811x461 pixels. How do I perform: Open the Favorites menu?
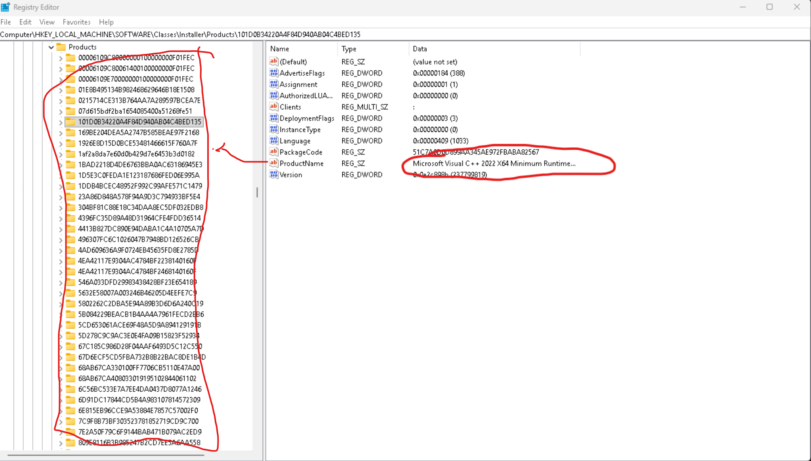click(76, 22)
